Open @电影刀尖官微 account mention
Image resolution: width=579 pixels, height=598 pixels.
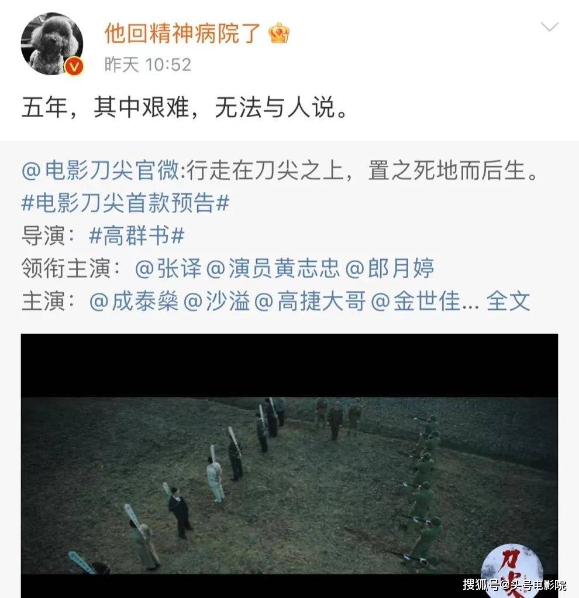(100, 170)
